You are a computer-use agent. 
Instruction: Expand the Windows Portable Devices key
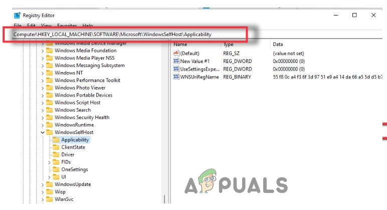point(43,95)
